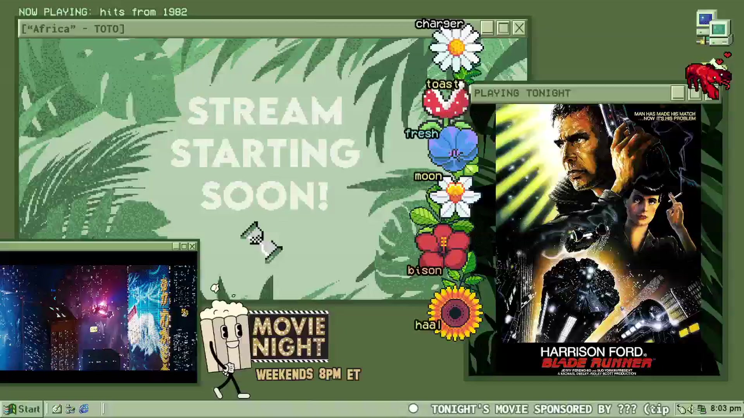Image resolution: width=744 pixels, height=418 pixels.
Task: Close the small video preview window
Action: pyautogui.click(x=192, y=246)
